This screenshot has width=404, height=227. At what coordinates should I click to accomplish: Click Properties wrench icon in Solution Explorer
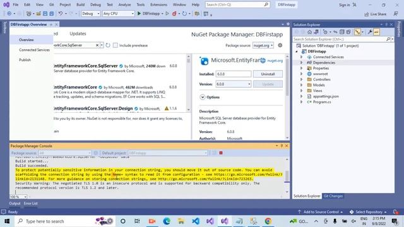pos(370,32)
